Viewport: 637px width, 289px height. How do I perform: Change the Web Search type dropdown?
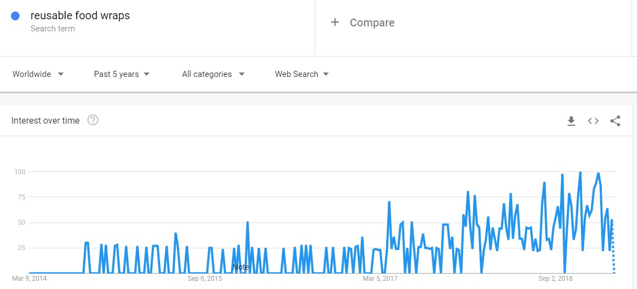pyautogui.click(x=302, y=74)
